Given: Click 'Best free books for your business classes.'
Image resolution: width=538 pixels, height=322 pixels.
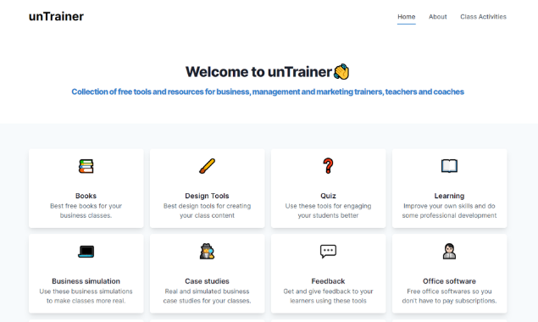Looking at the screenshot, I should pos(86,210).
